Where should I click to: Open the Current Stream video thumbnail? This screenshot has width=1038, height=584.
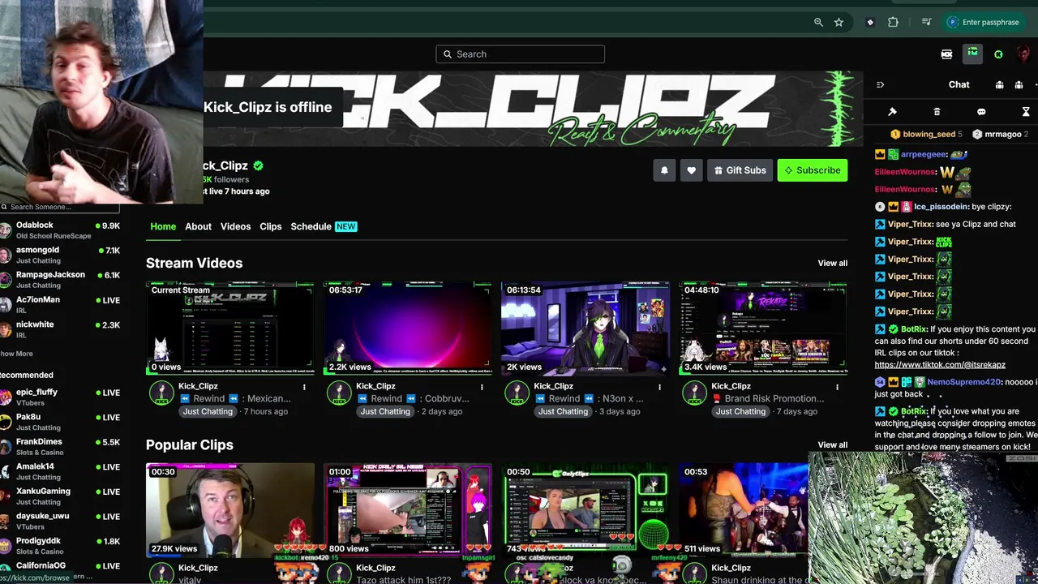[x=229, y=328]
